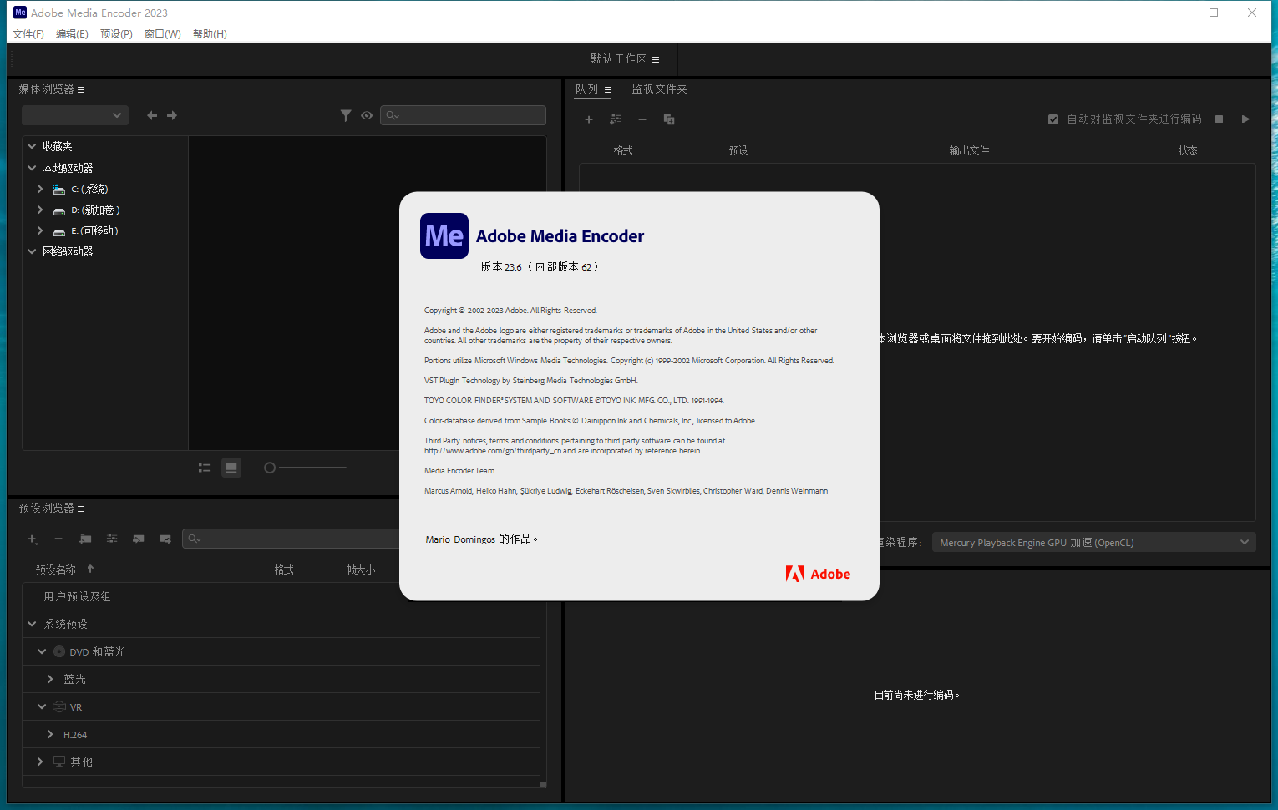Expand the E: (可移动) drive
1278x810 pixels.
click(40, 230)
